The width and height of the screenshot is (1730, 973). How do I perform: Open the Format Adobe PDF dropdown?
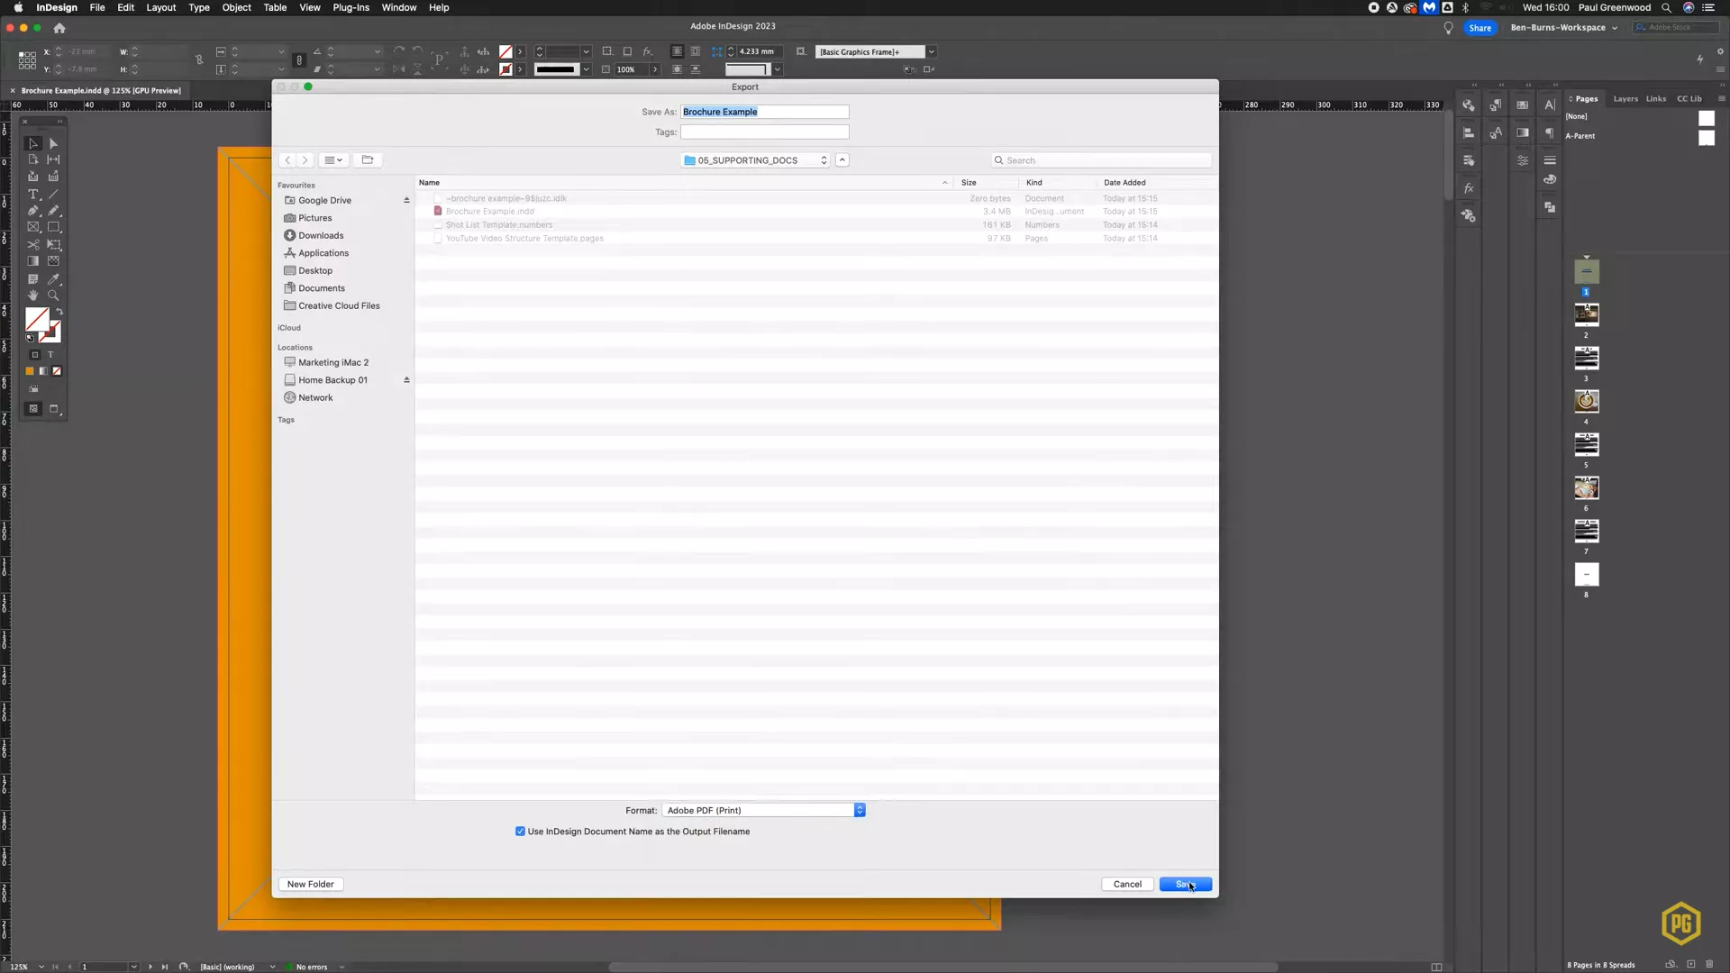[763, 810]
